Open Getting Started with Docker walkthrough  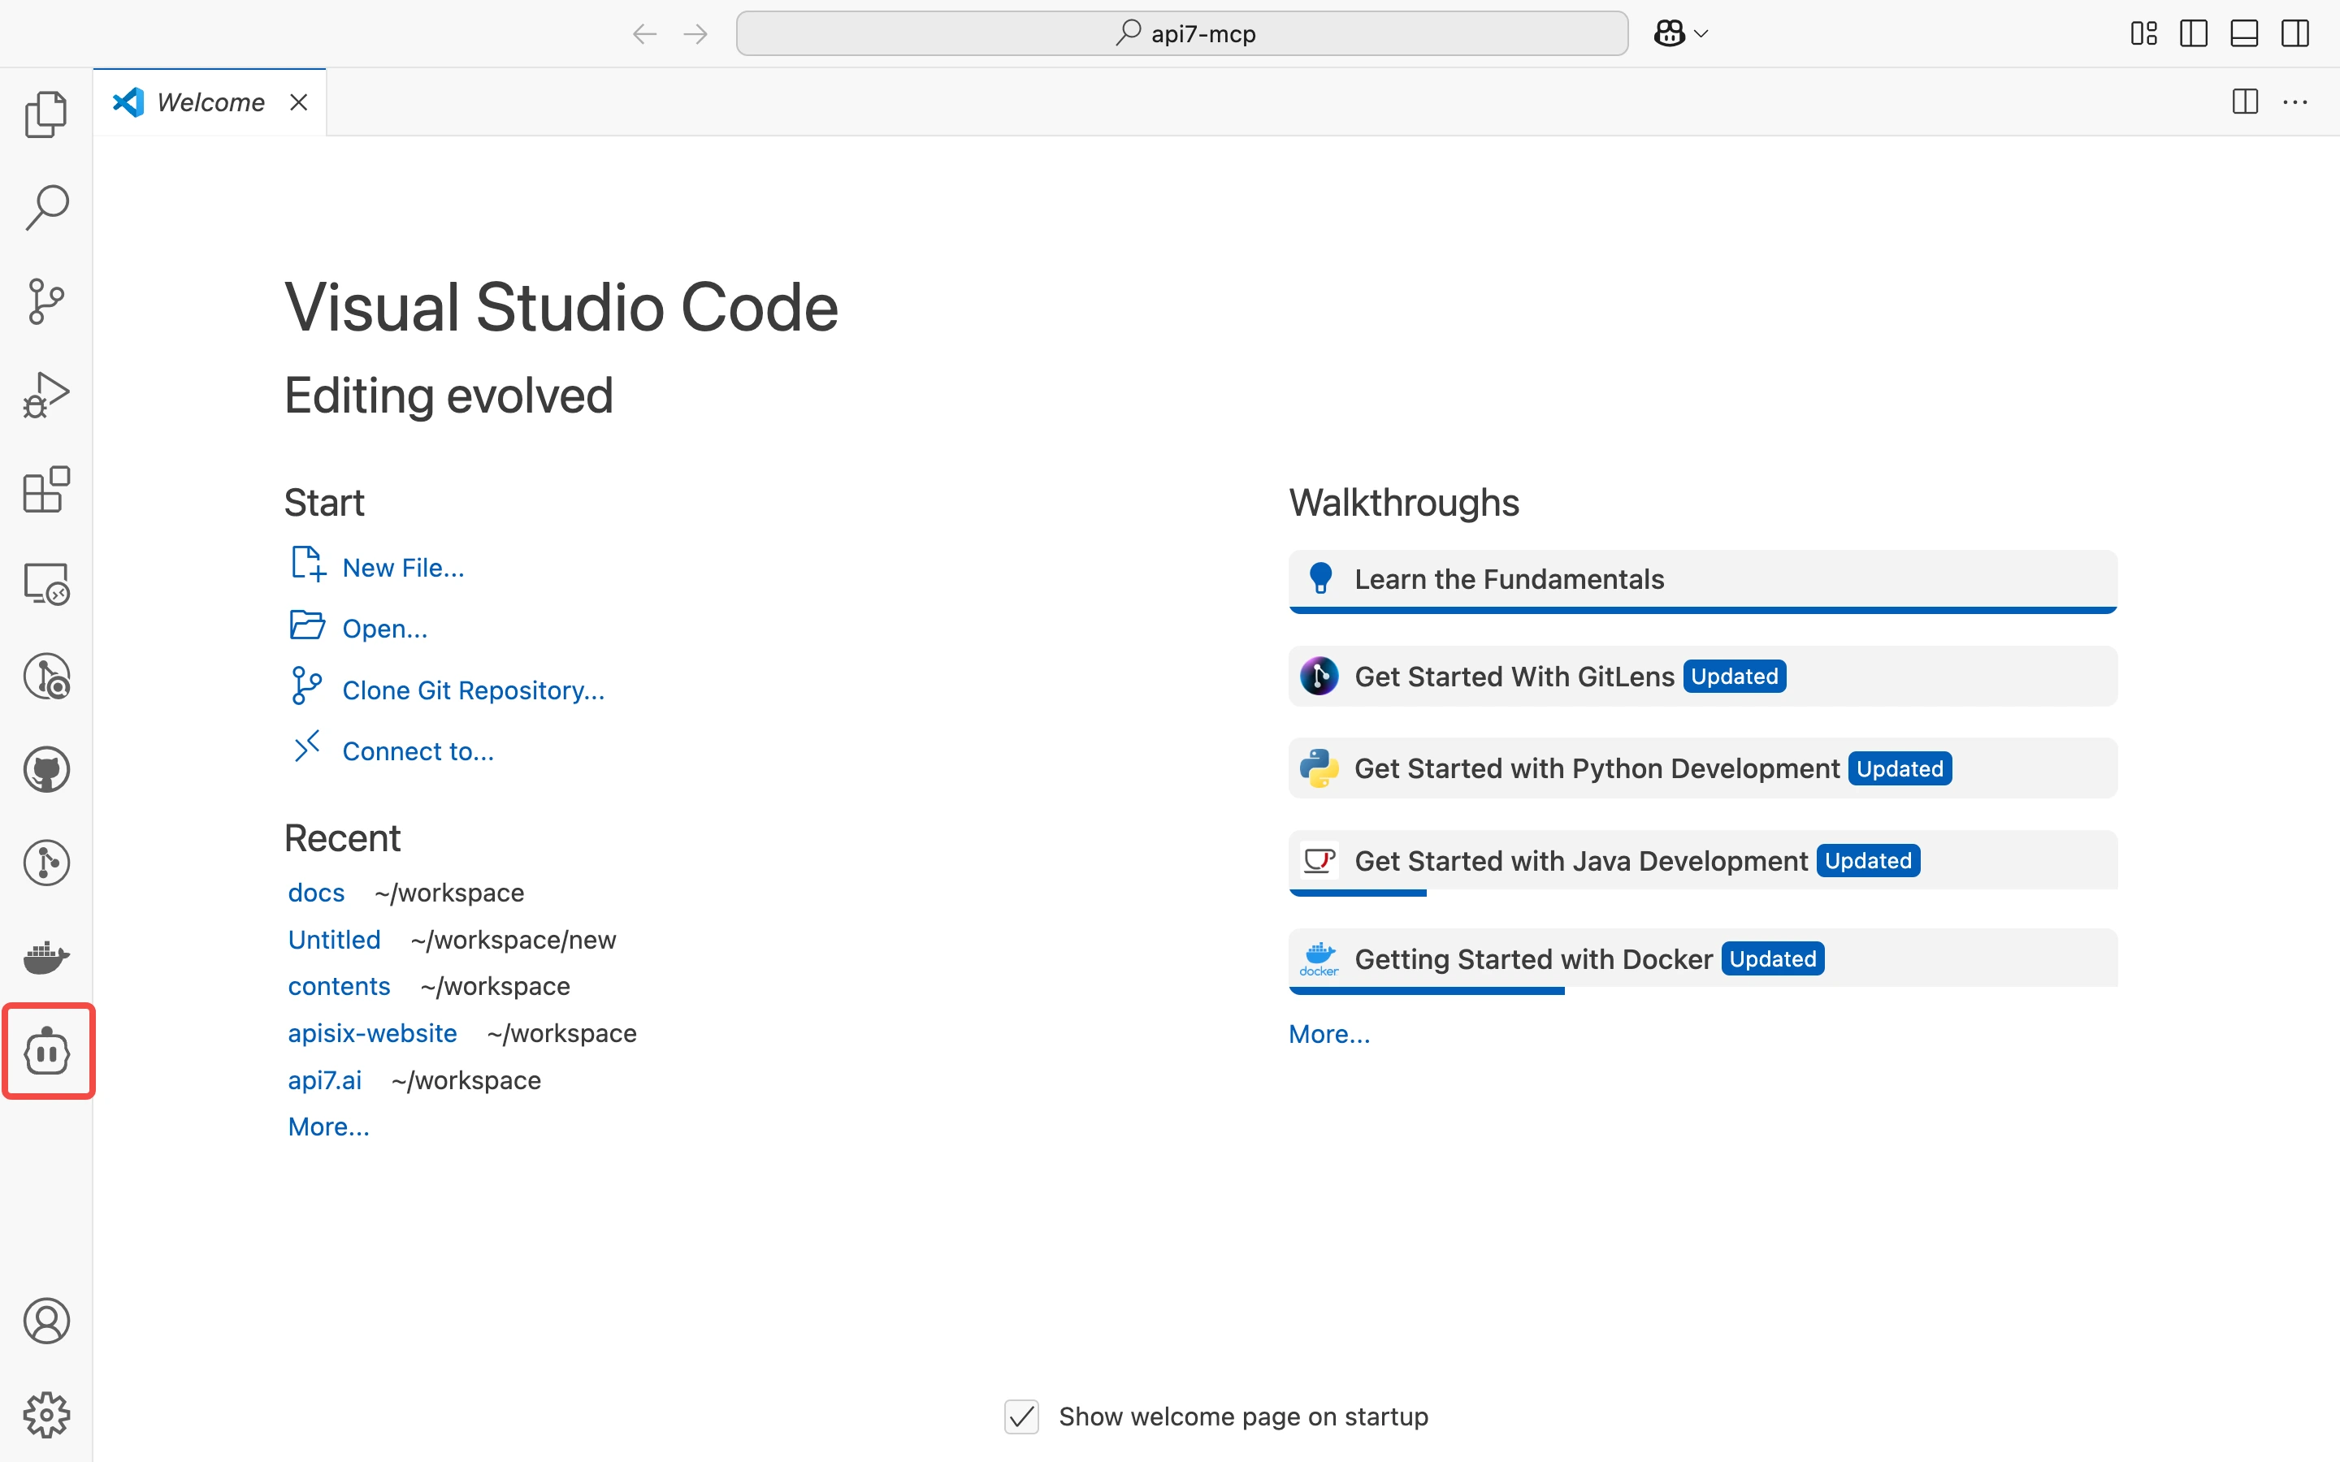pyautogui.click(x=1703, y=960)
